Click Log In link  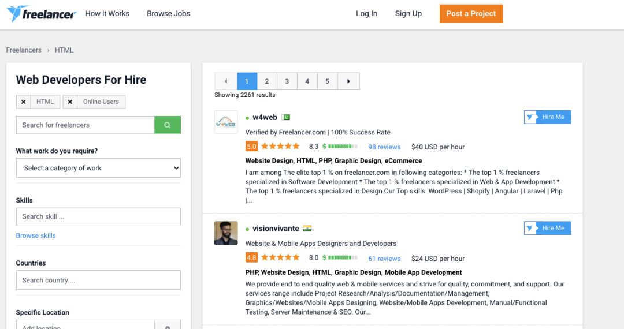(366, 13)
